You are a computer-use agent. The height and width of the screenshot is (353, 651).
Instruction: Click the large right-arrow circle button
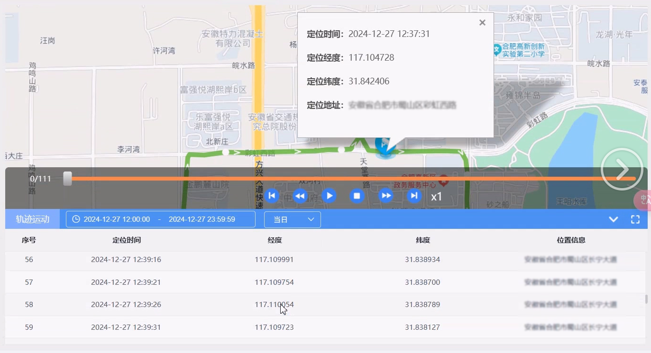[622, 169]
